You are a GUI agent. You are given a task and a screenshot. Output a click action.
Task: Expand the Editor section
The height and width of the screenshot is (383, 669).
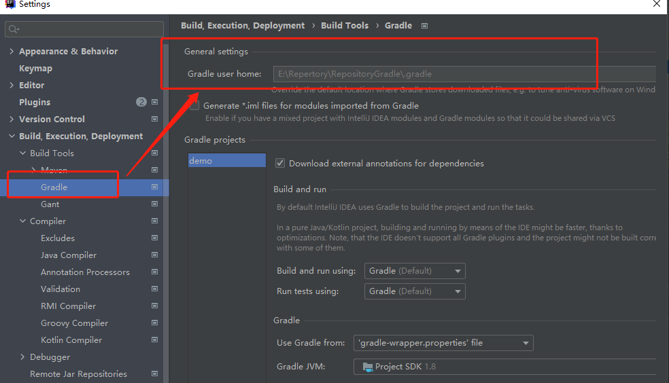pos(12,85)
